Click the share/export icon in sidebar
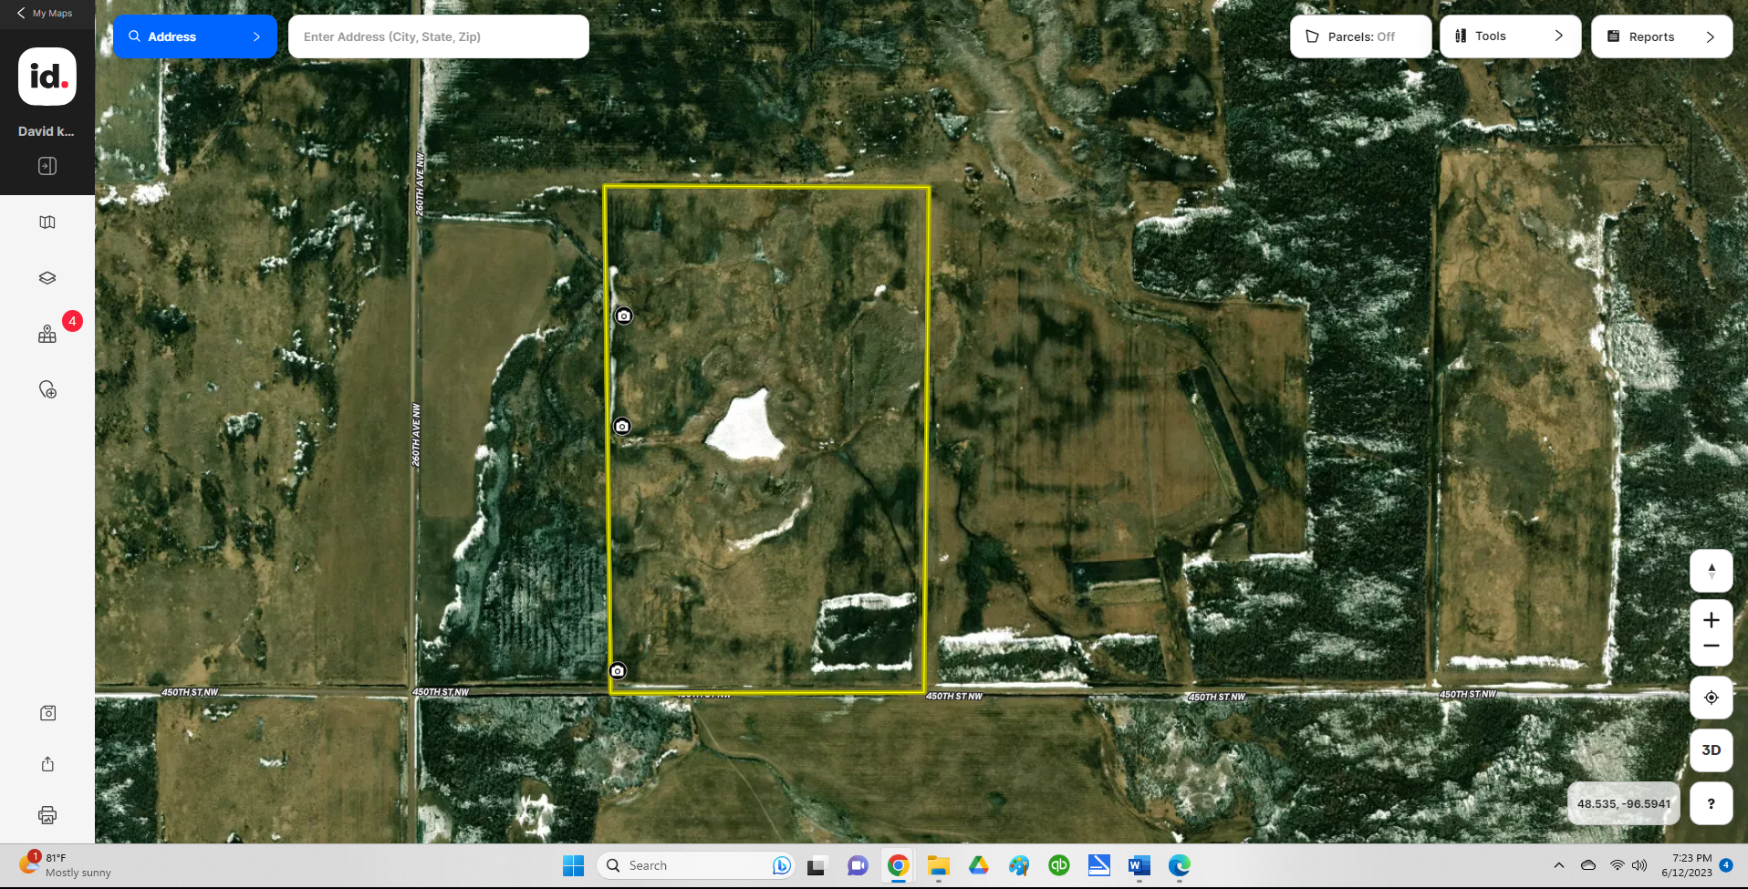 (47, 764)
